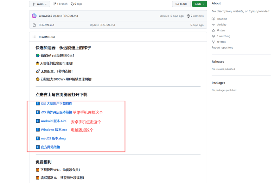The image size is (274, 183).
Task: Open README.md in the file list
Action: [47, 25]
